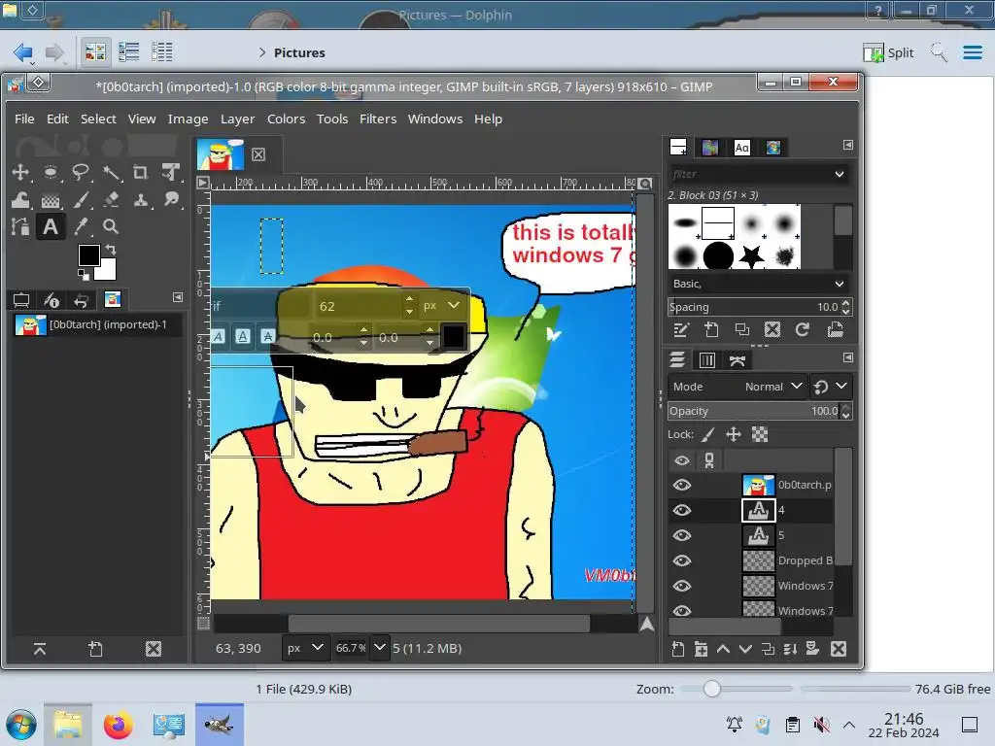
Task: Select the Paintbrush tool
Action: coord(81,200)
